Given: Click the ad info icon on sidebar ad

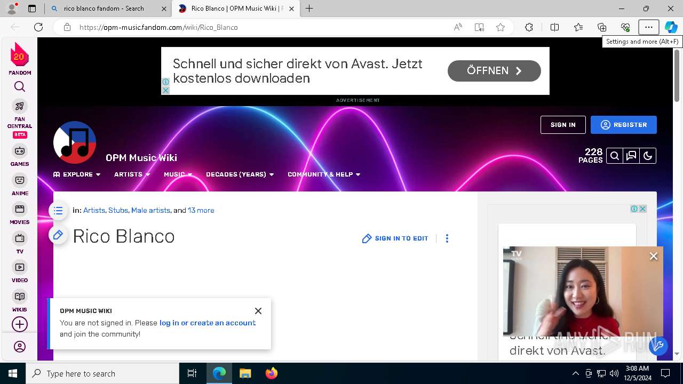Looking at the screenshot, I should (x=634, y=209).
